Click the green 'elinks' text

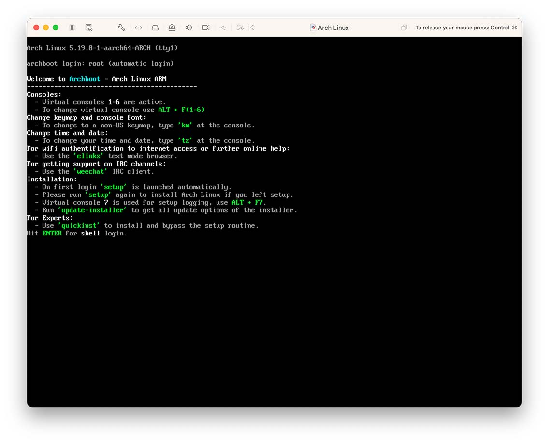[88, 156]
